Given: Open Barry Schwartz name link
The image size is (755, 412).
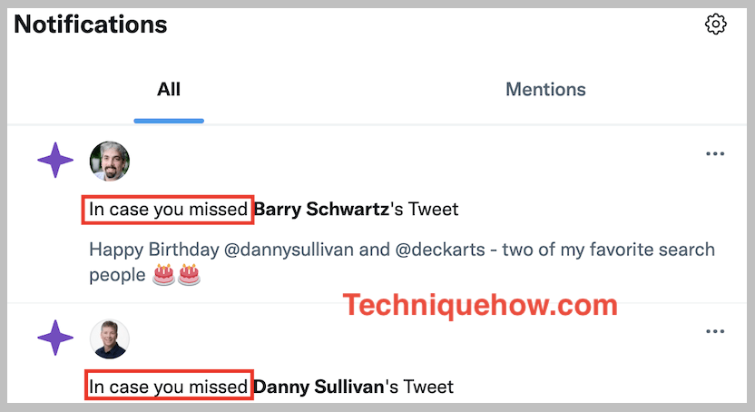Looking at the screenshot, I should [x=321, y=210].
